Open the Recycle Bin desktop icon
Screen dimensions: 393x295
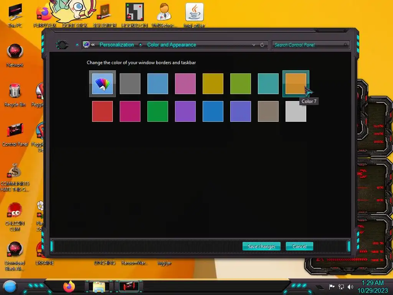point(15,95)
